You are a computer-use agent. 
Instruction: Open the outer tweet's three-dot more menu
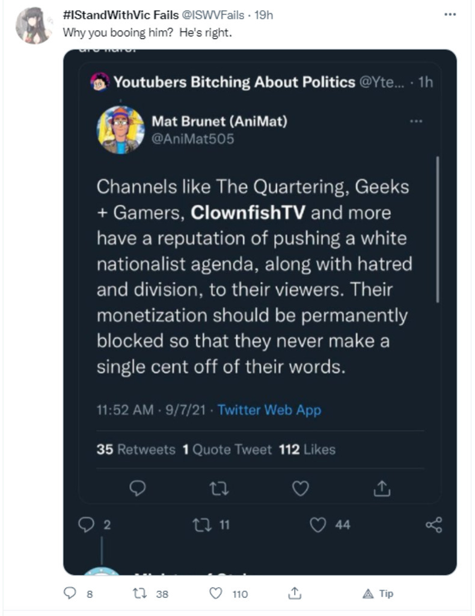point(450,14)
